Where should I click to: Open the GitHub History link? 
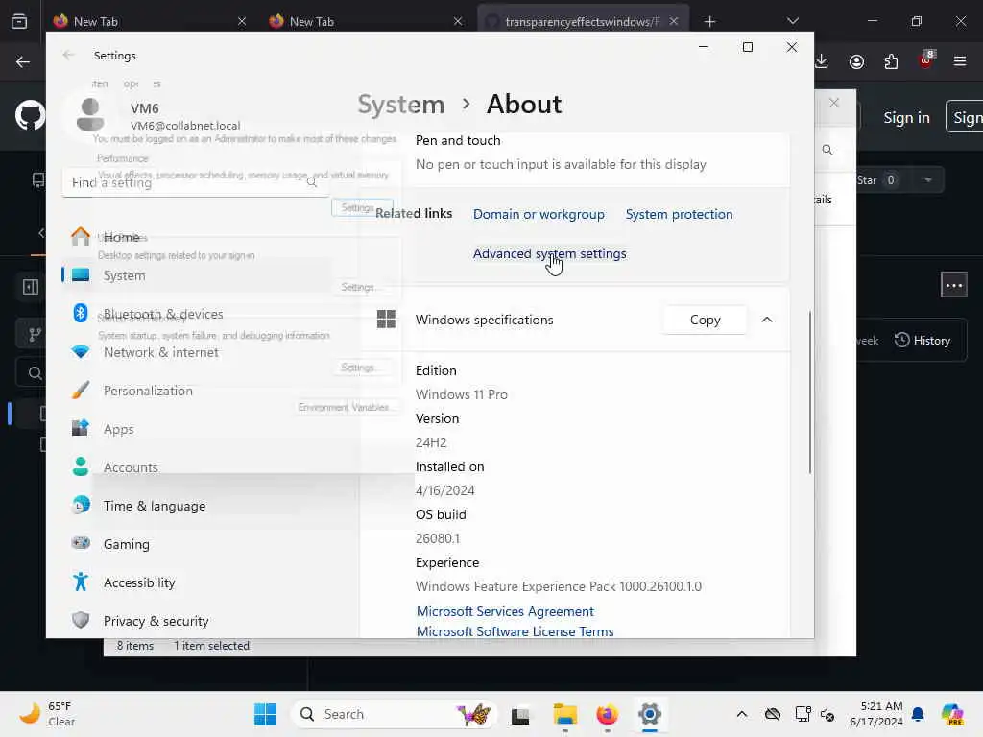pyautogui.click(x=923, y=341)
